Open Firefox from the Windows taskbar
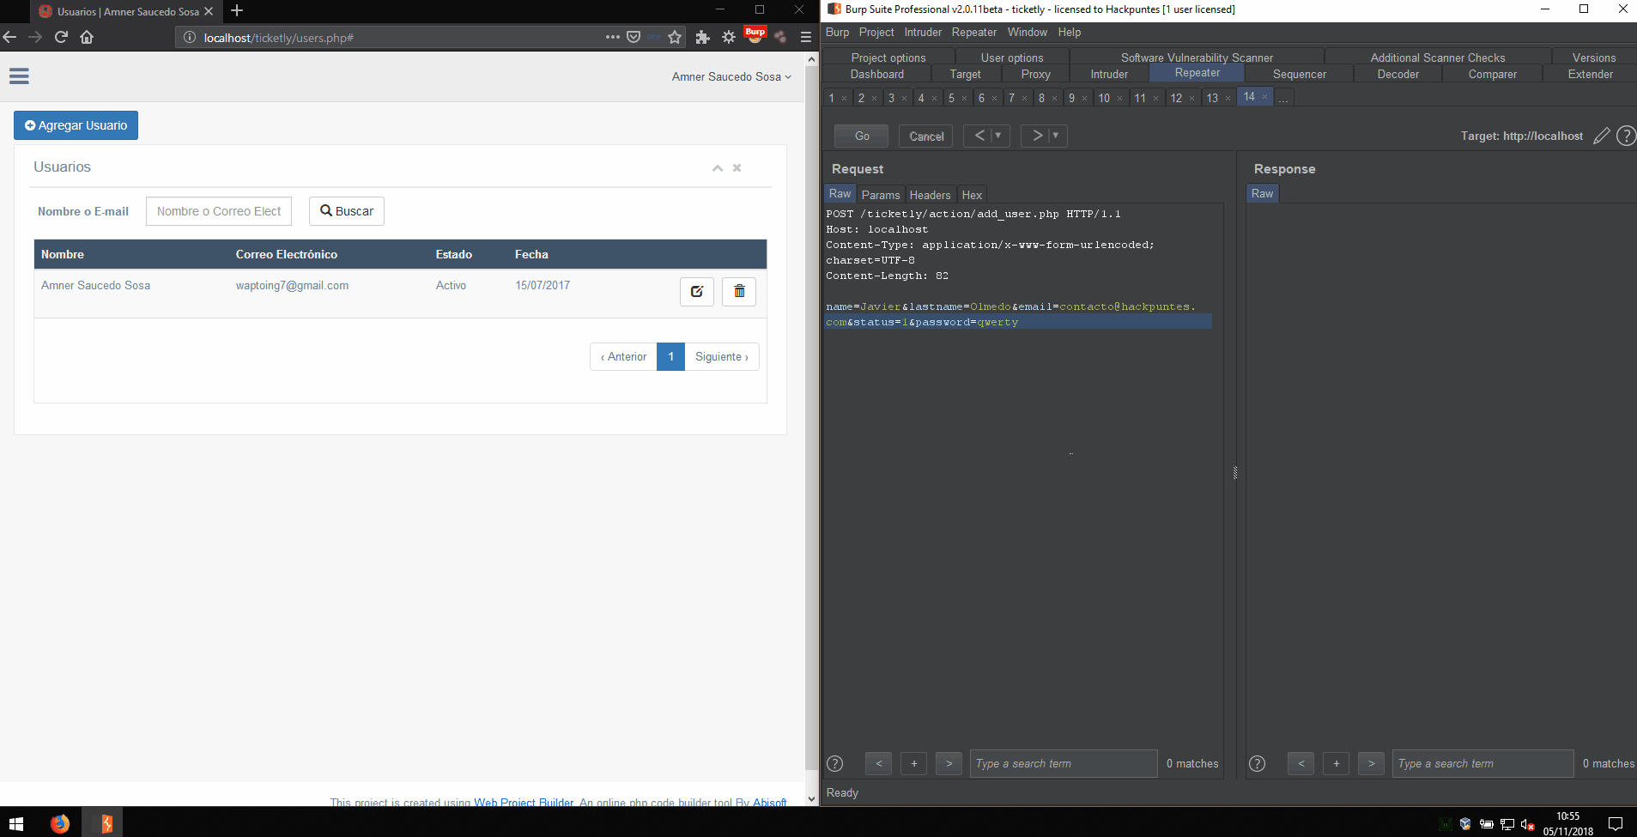 (x=59, y=824)
